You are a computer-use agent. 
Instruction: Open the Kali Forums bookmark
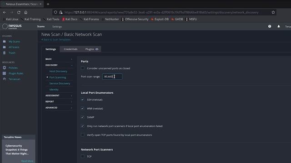(90, 19)
